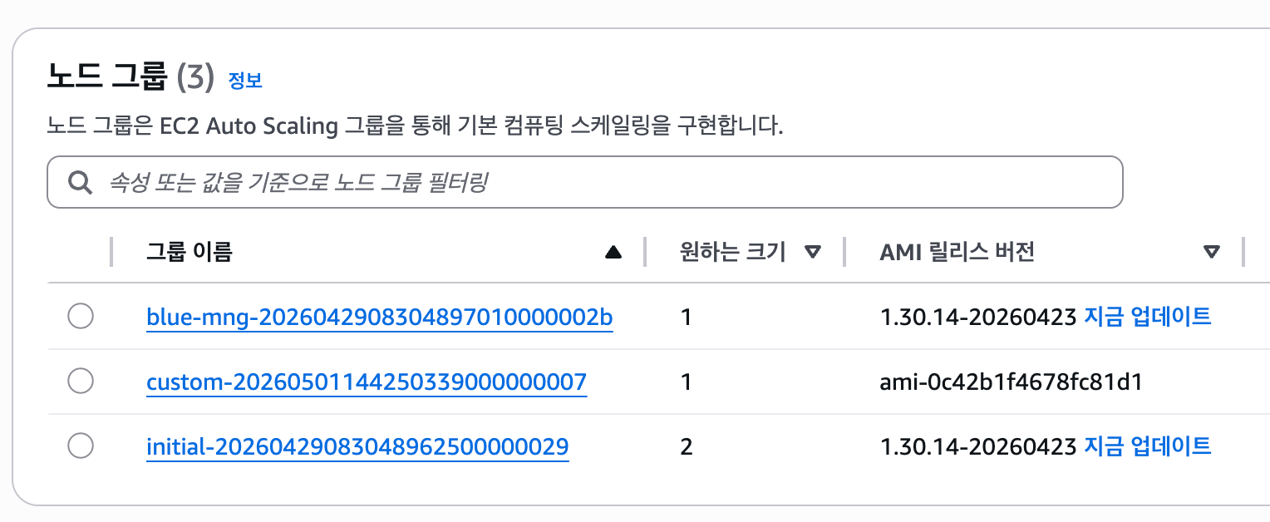Click the sort arrow next to 원하는 크기
This screenshot has width=1270, height=522.
pos(813,252)
